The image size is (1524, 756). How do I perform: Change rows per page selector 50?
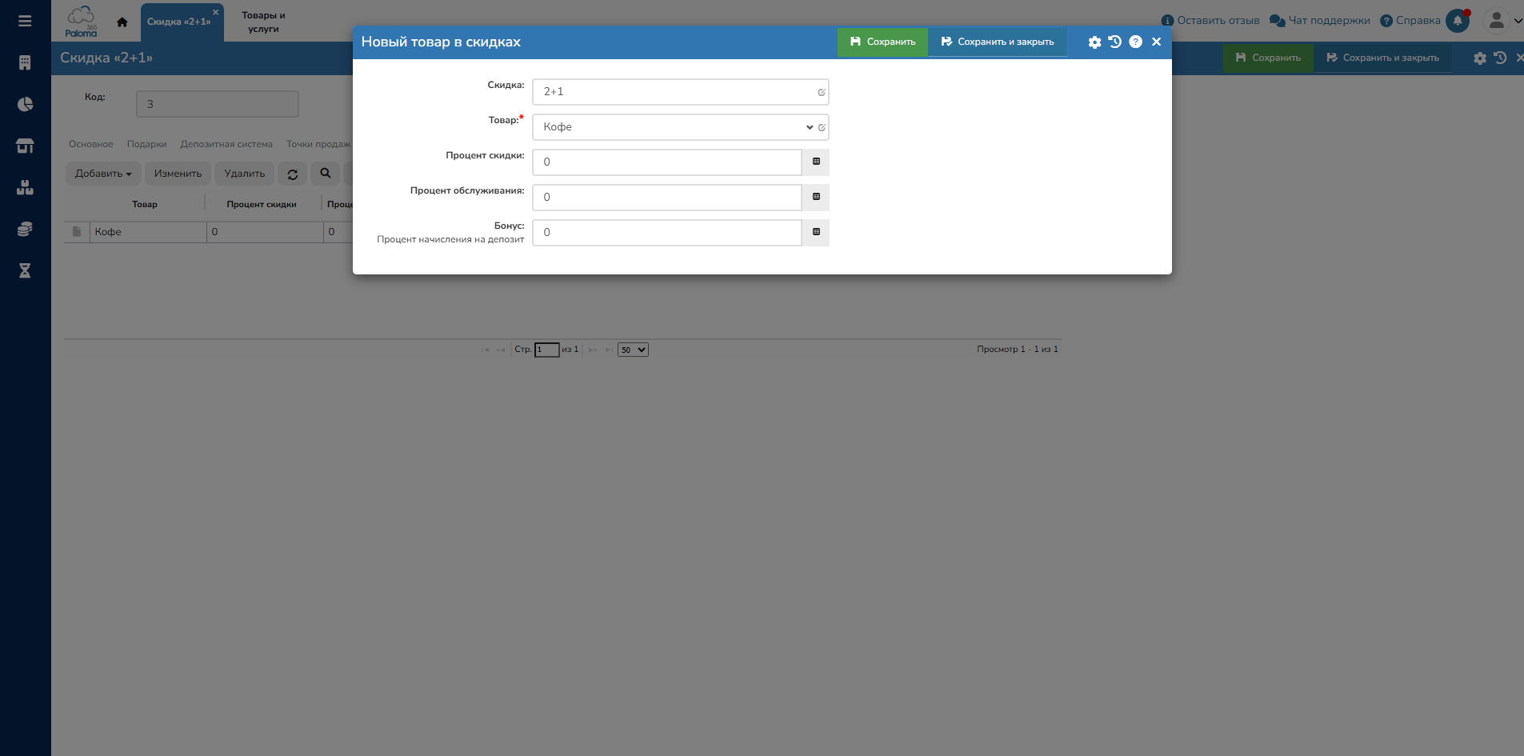coord(632,350)
